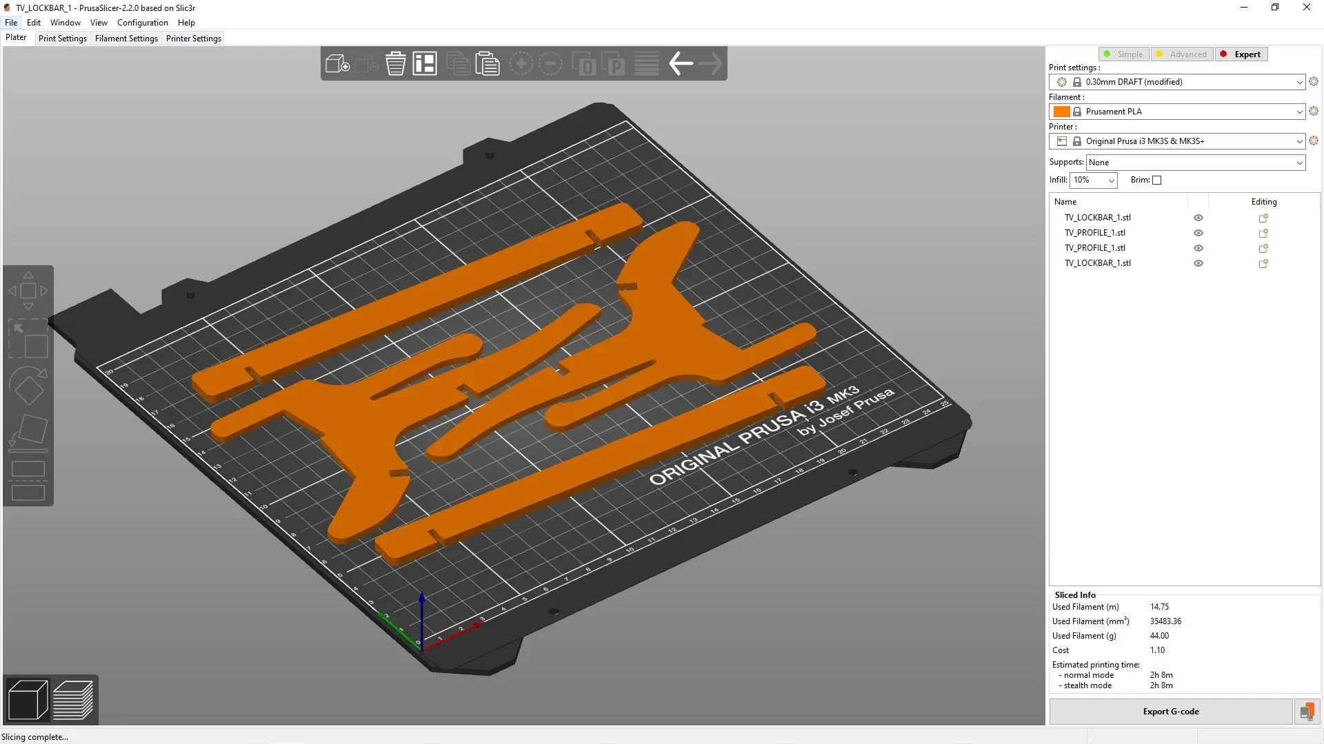Undo with the left arrow icon
The height and width of the screenshot is (744, 1324).
[681, 64]
